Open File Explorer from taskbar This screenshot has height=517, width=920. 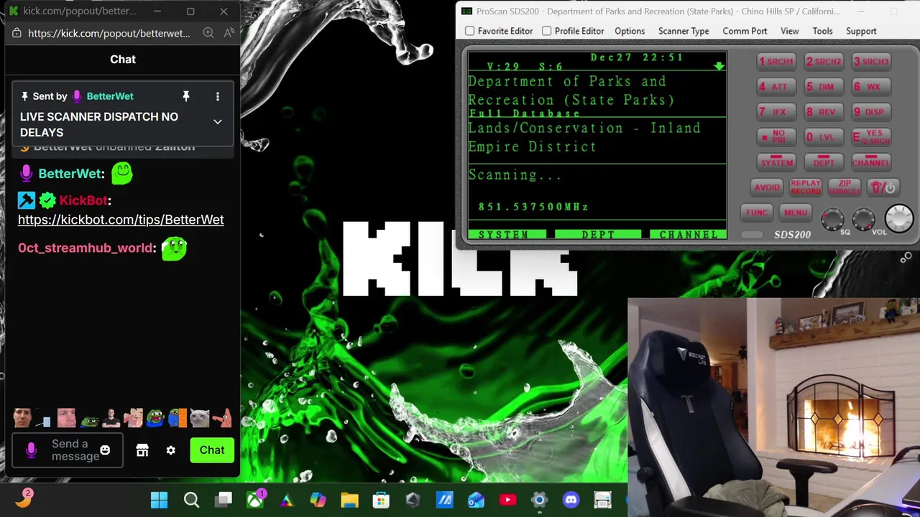(x=349, y=500)
